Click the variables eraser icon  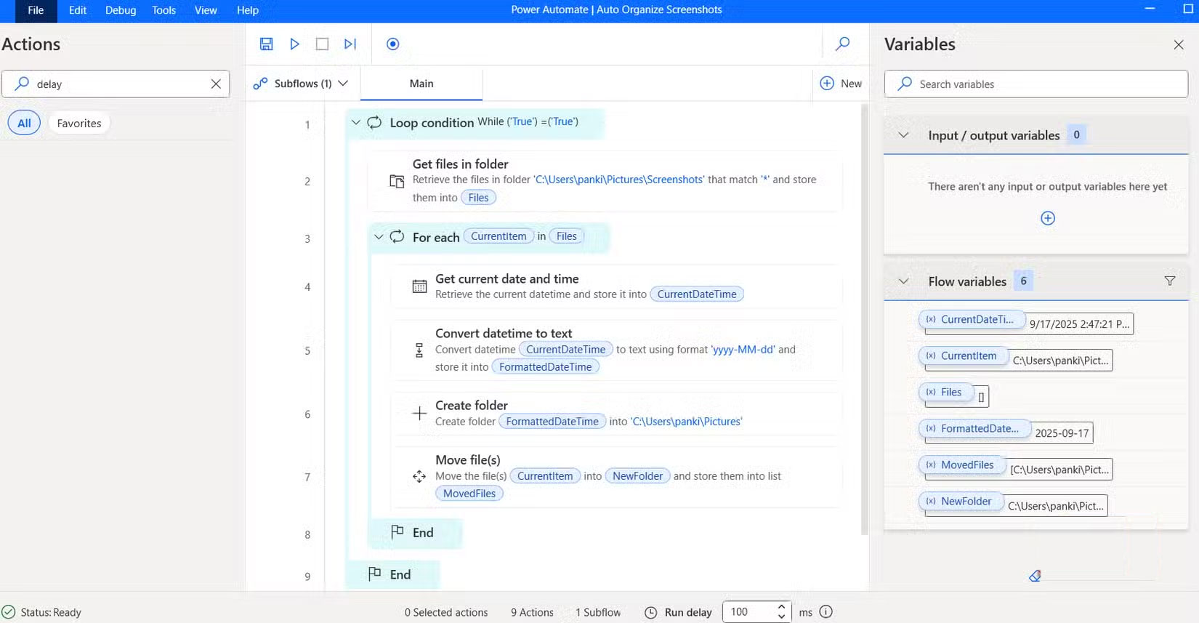1035,576
